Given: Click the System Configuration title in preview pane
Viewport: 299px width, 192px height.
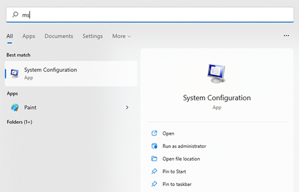Looking at the screenshot, I should pyautogui.click(x=217, y=98).
